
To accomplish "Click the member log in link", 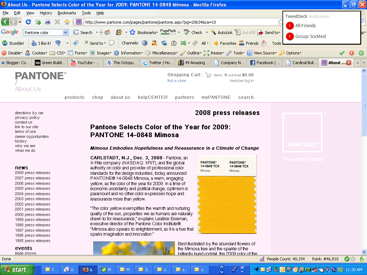I will pos(242,81).
